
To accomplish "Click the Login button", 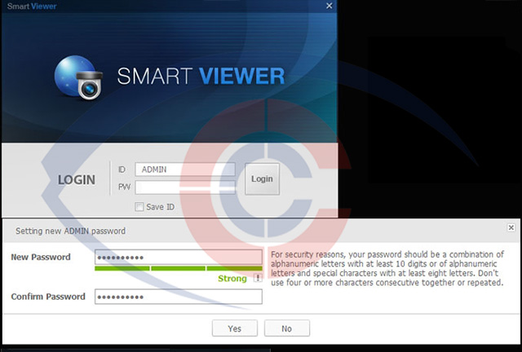I will point(262,179).
